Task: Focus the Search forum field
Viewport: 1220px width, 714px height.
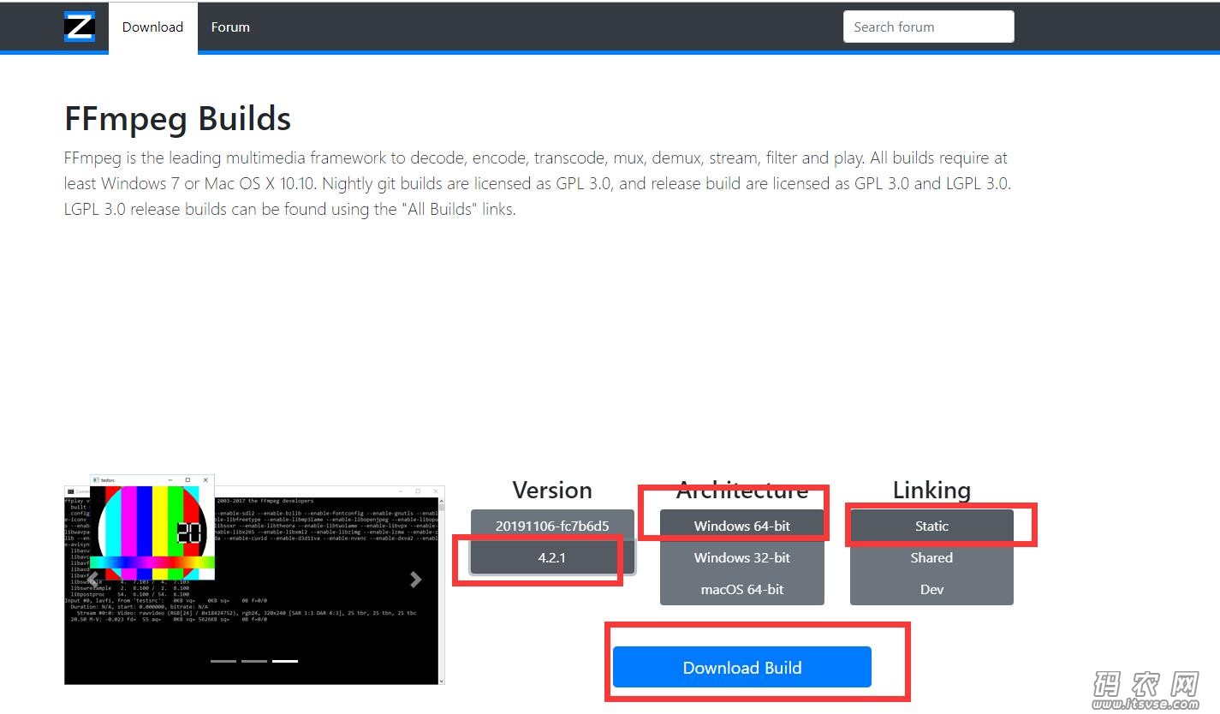Action: click(x=928, y=27)
